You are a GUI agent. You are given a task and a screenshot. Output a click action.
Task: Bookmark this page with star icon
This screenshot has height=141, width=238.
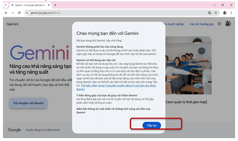(216, 13)
